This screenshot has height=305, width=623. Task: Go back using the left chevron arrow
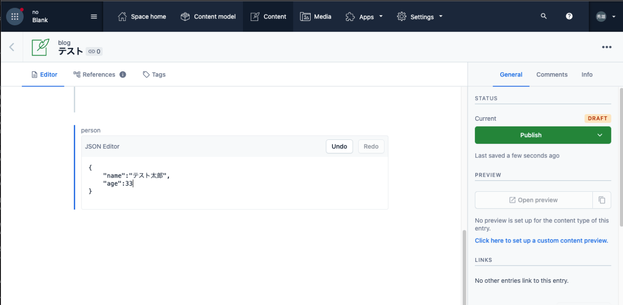12,47
